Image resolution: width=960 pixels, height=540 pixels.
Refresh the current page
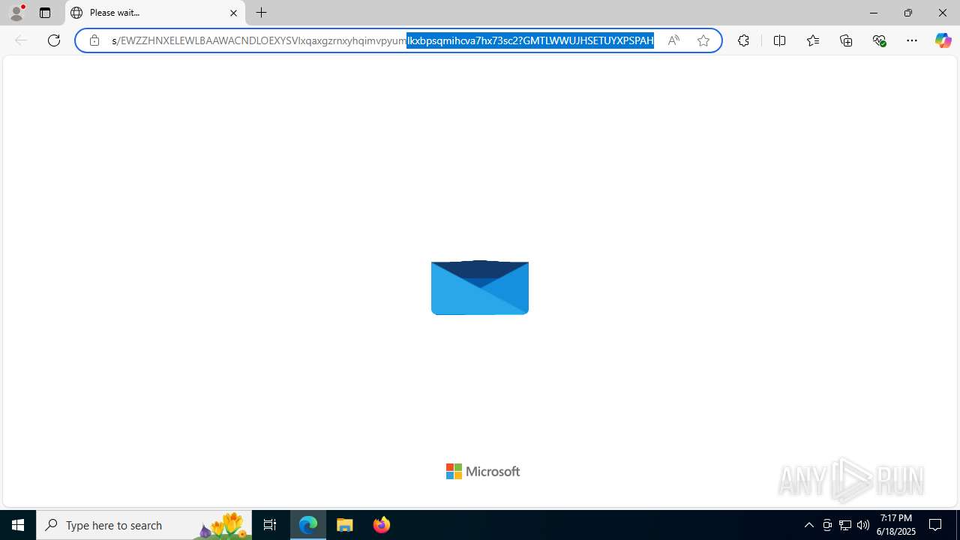pos(54,40)
